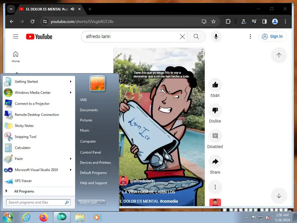The image size is (297, 223).
Task: Open Calculator from Start menu
Action: [x=39, y=148]
